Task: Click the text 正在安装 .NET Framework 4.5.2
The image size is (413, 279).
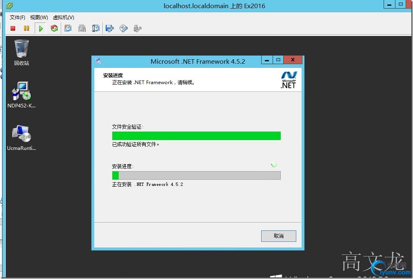Action: 147,184
